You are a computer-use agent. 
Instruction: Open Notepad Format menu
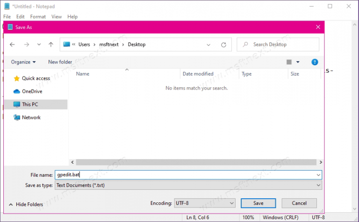tap(38, 17)
